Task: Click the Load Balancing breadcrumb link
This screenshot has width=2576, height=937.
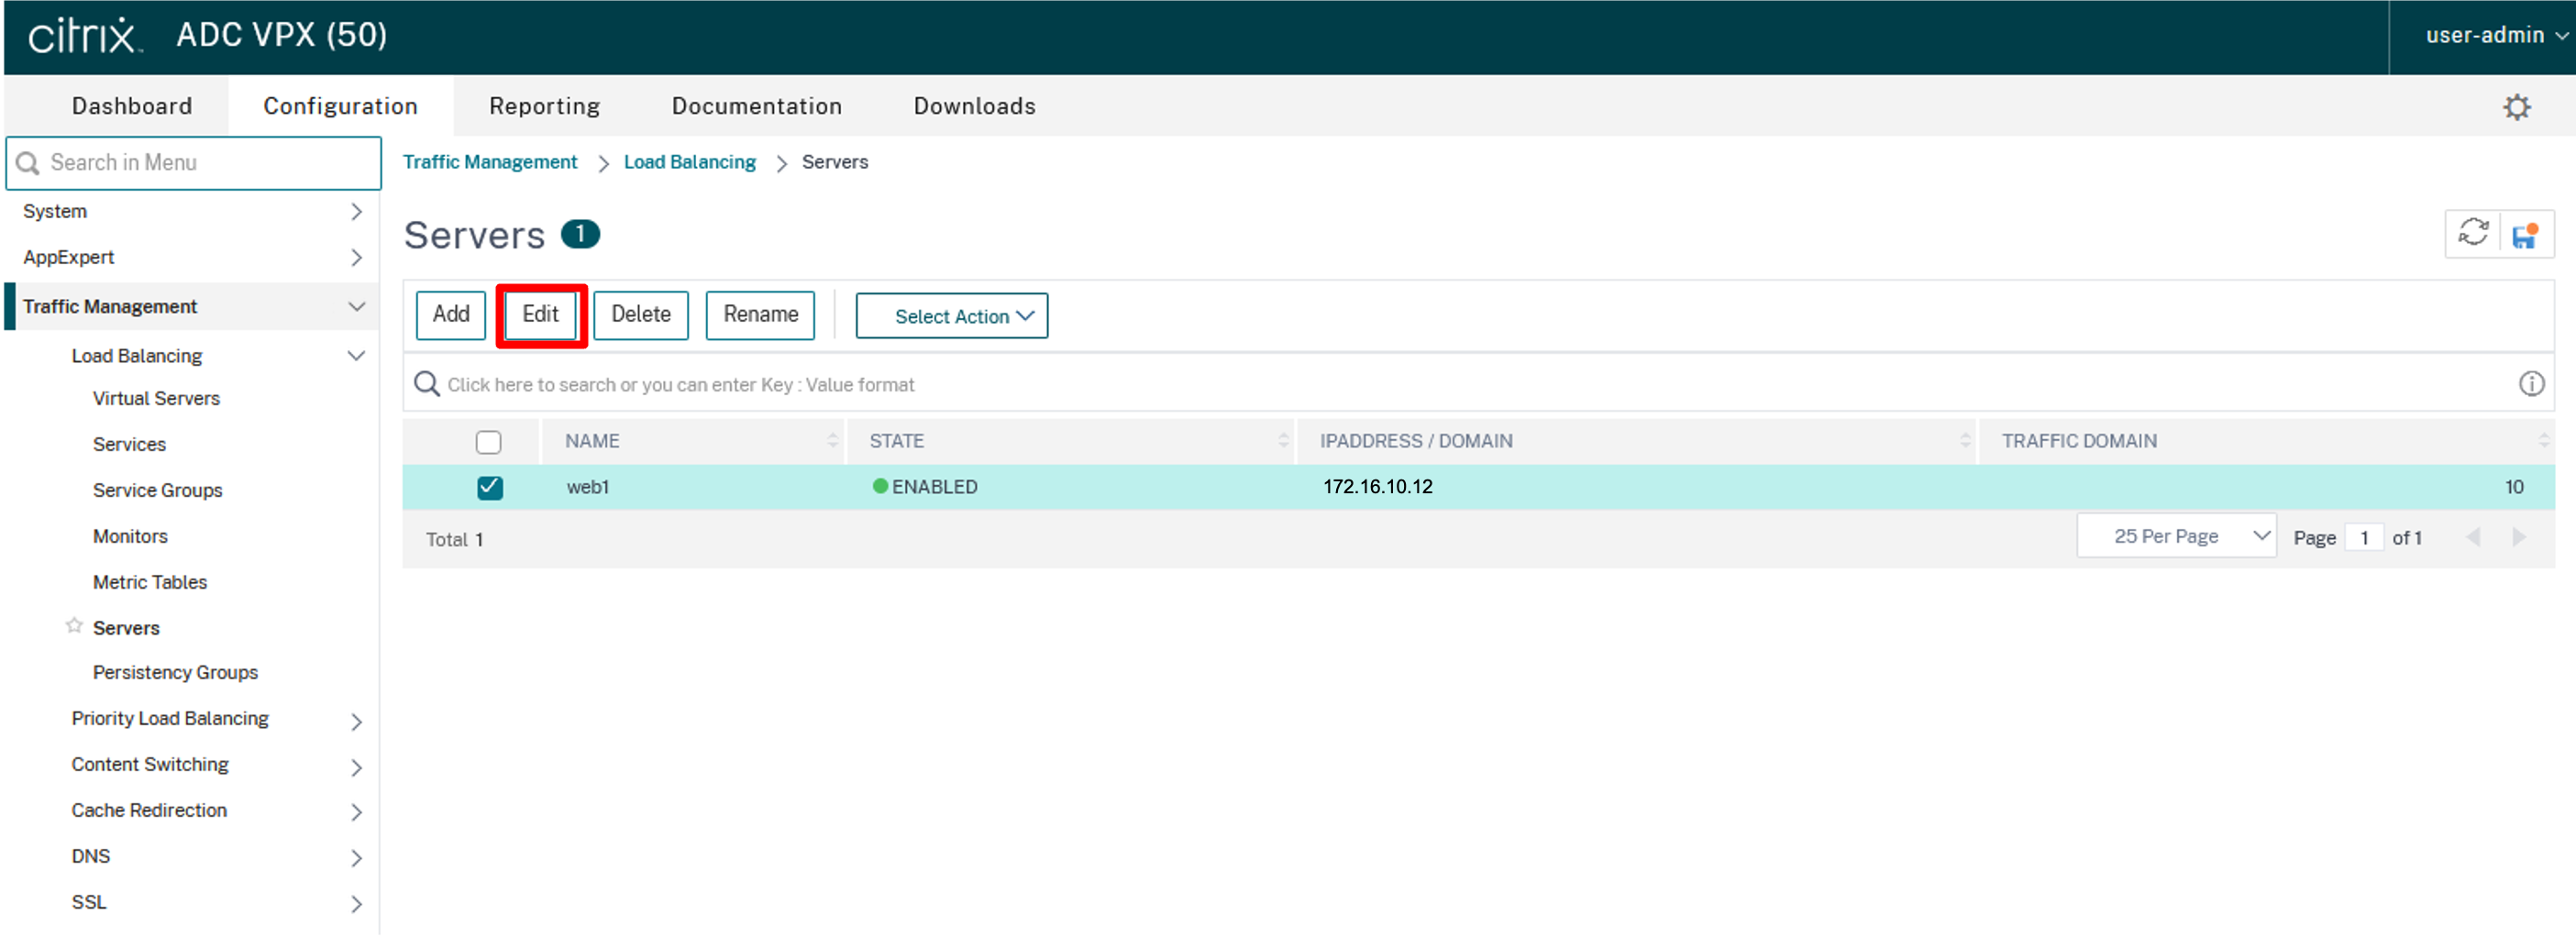Action: [x=689, y=162]
